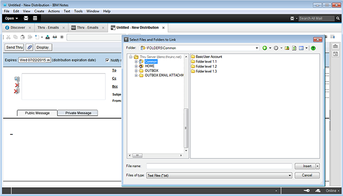Open the Folder path dropdown
The image size is (343, 196).
(257, 48)
